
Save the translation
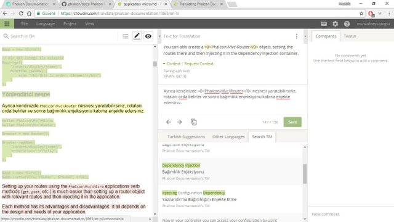click(292, 122)
